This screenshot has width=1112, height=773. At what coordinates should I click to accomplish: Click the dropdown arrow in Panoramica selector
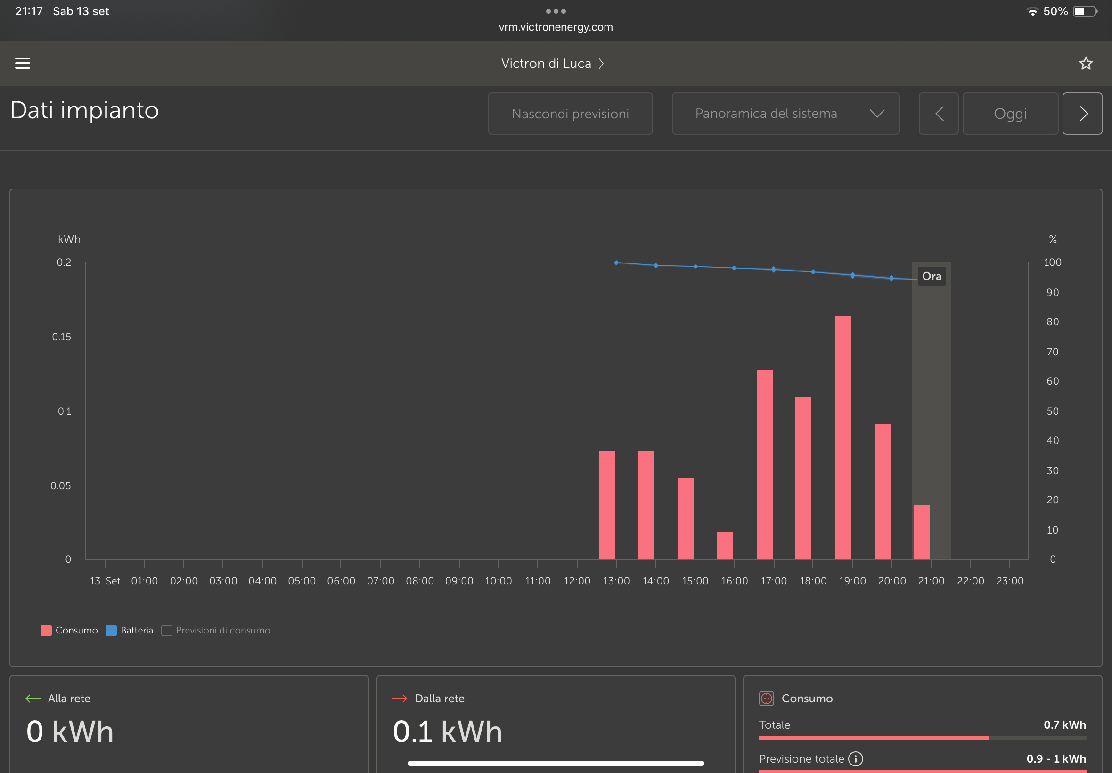pos(877,114)
